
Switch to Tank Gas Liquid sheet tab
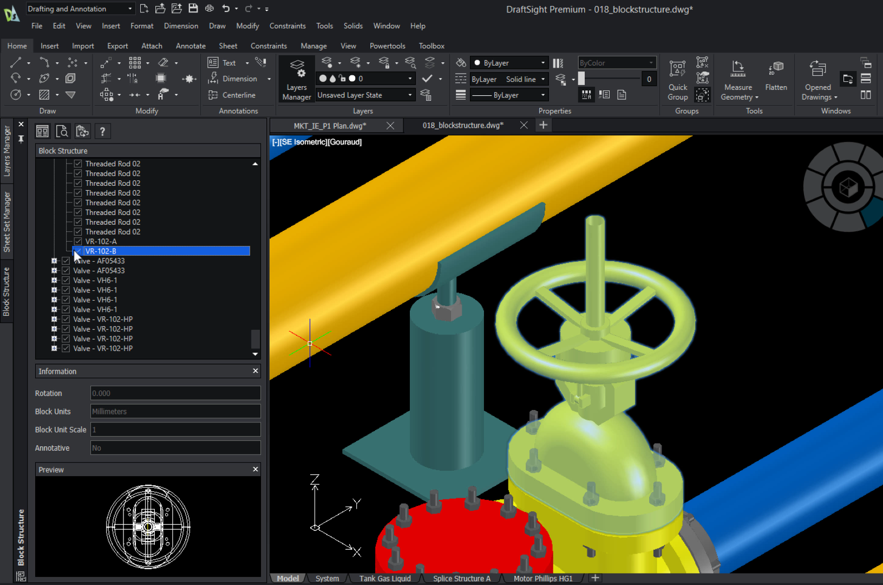pyautogui.click(x=385, y=578)
